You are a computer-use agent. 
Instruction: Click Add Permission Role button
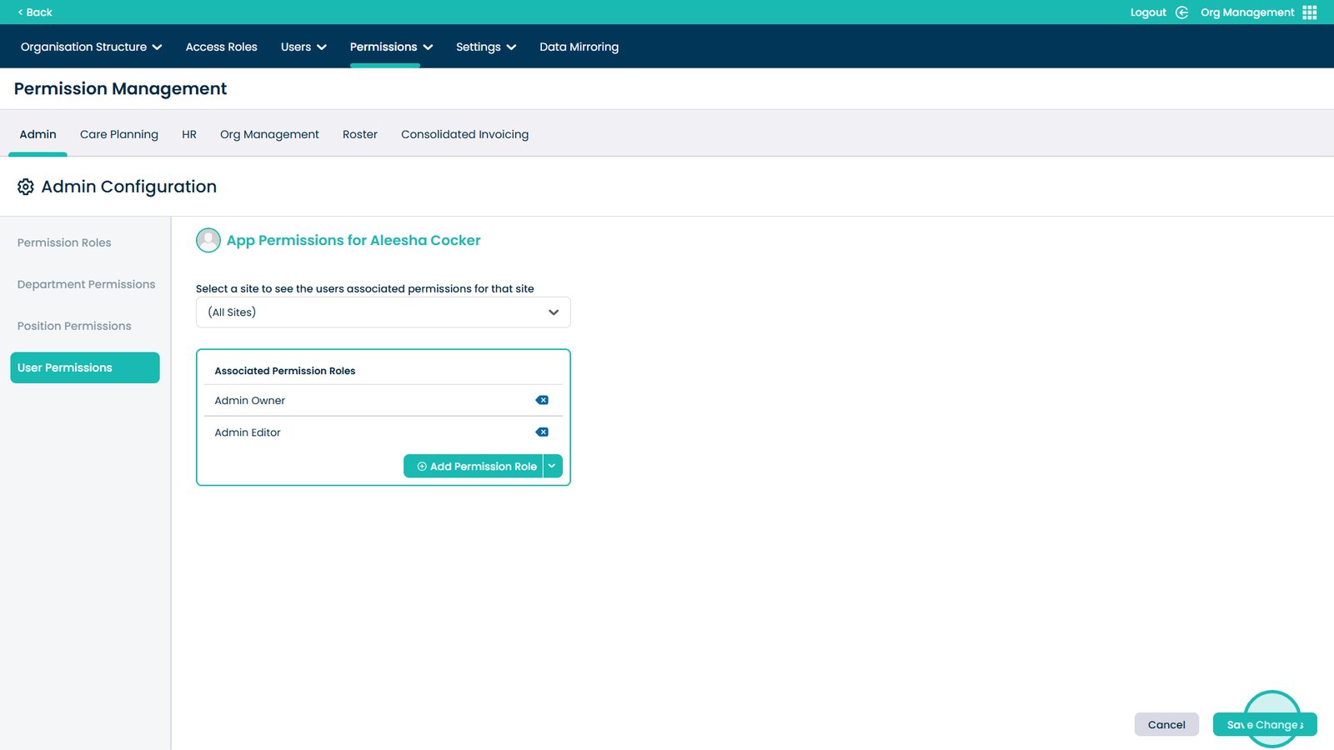(x=474, y=466)
